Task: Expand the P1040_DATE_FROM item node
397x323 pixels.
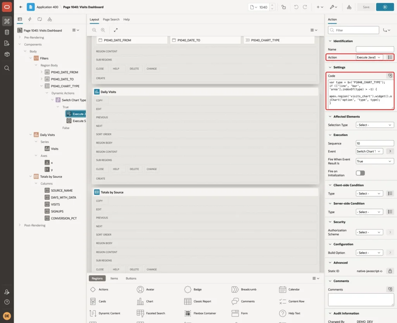Action: 41,72
